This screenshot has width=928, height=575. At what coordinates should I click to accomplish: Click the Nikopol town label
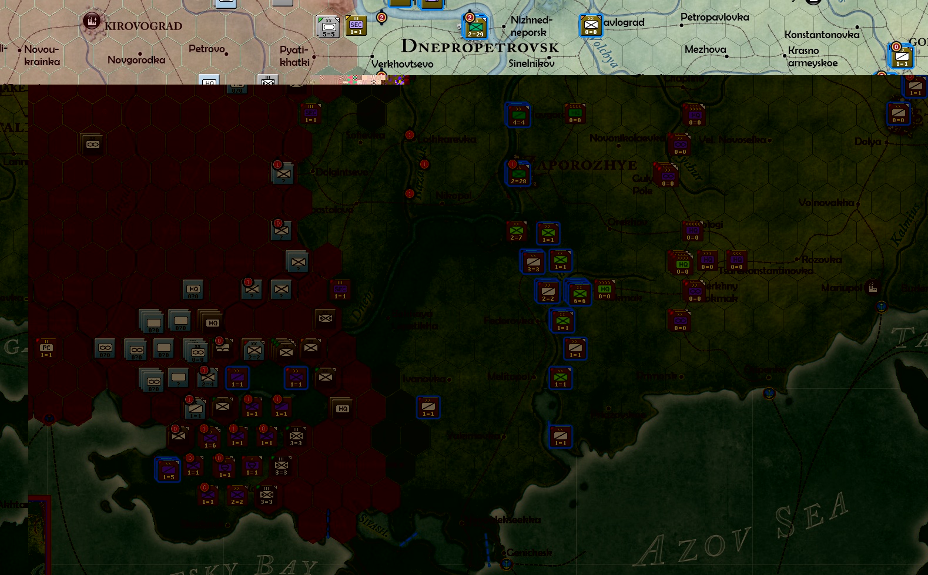click(454, 196)
